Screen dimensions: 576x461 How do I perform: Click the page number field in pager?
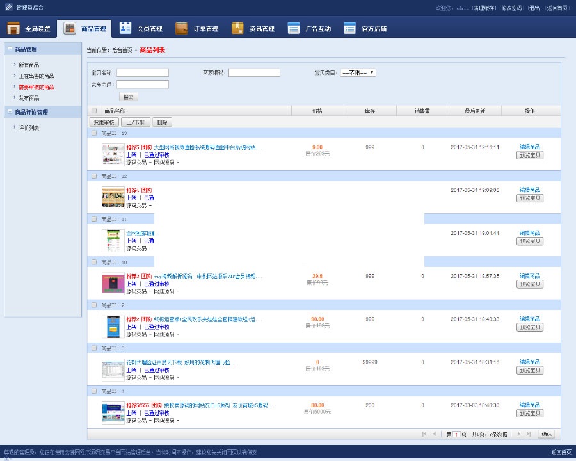coord(456,434)
